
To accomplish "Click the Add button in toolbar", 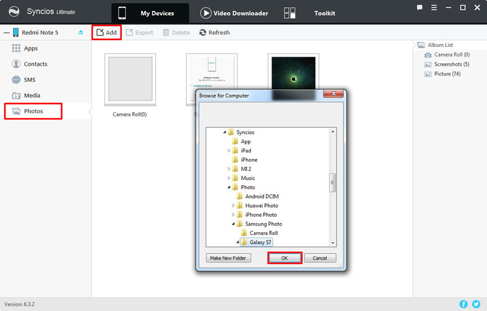I will [x=107, y=32].
